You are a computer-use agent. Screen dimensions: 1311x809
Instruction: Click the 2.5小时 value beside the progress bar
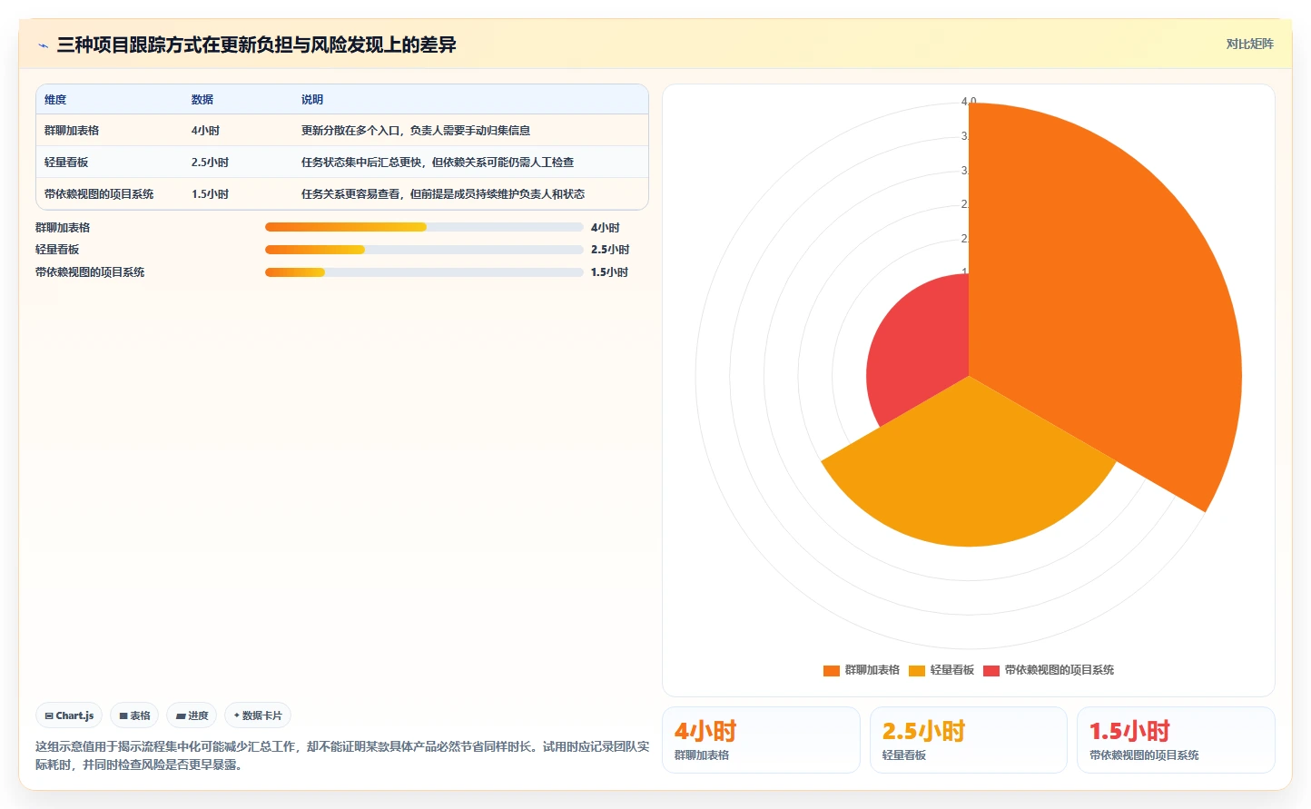610,250
